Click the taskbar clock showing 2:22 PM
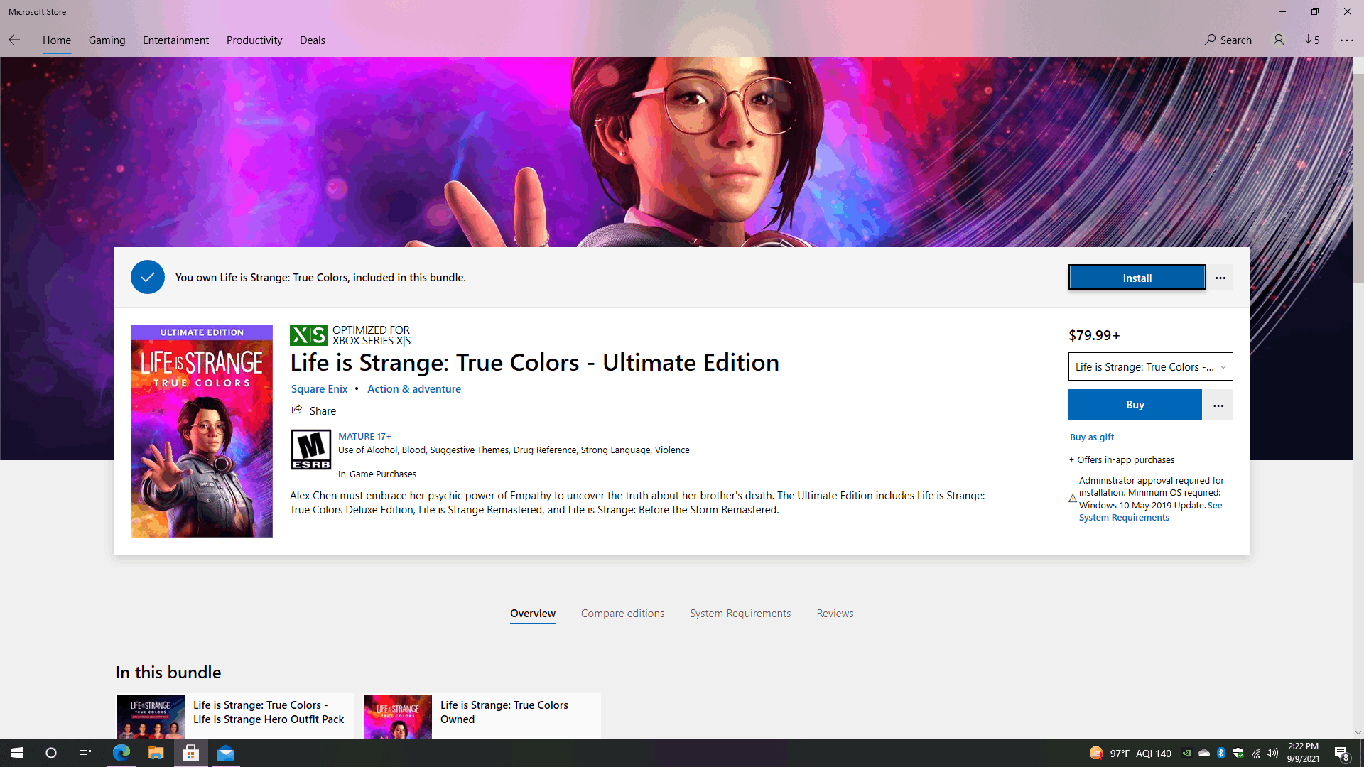Screen dimensions: 1364x767 coord(1303,753)
